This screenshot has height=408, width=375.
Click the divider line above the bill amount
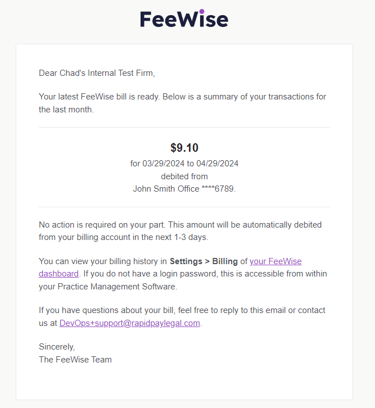pyautogui.click(x=184, y=128)
